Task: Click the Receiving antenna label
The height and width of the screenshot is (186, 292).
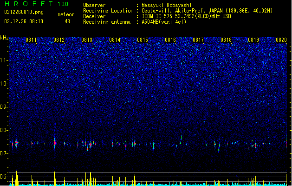Action: click(107, 22)
